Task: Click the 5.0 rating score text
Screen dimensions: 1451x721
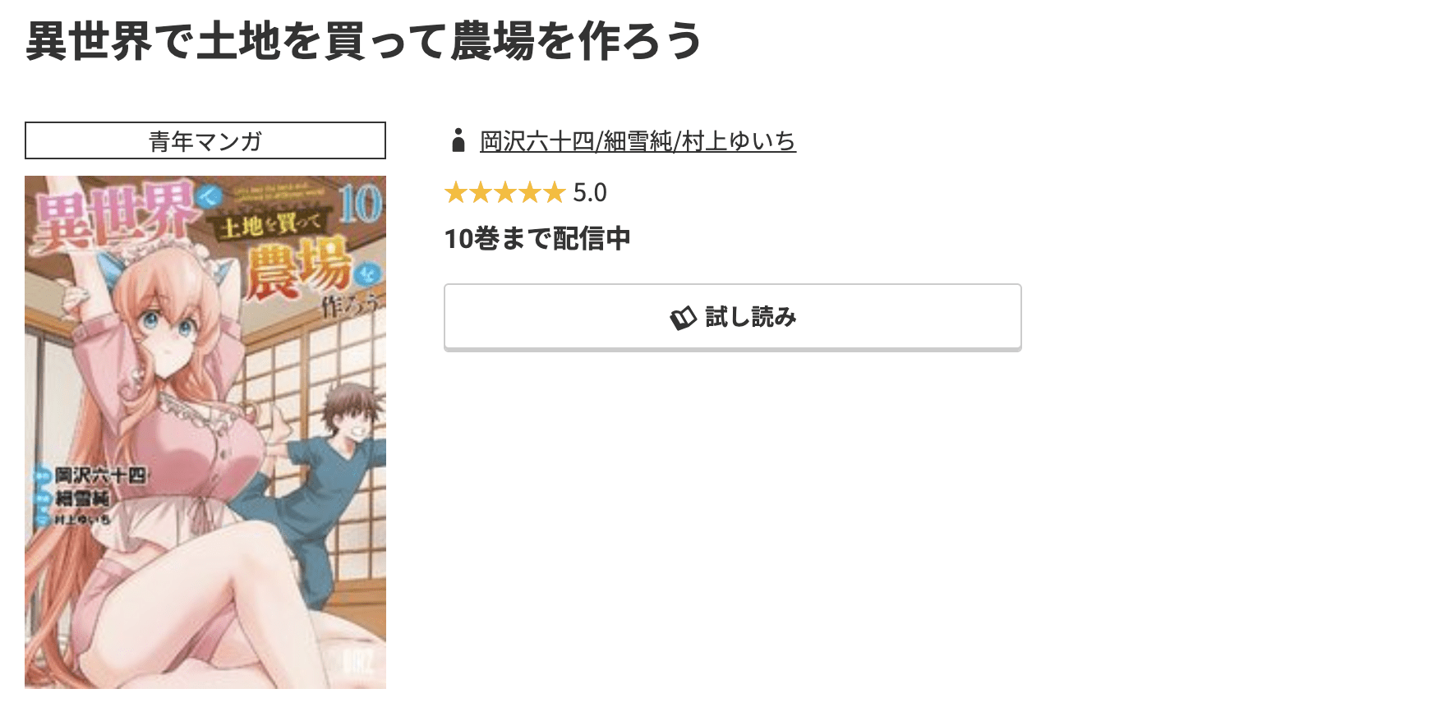Action: pos(588,192)
